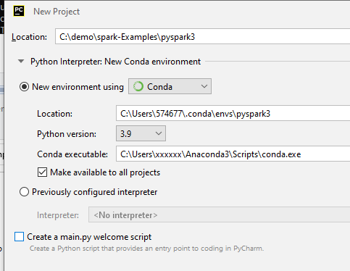Click the Previously configured interpreter label text

click(x=94, y=192)
